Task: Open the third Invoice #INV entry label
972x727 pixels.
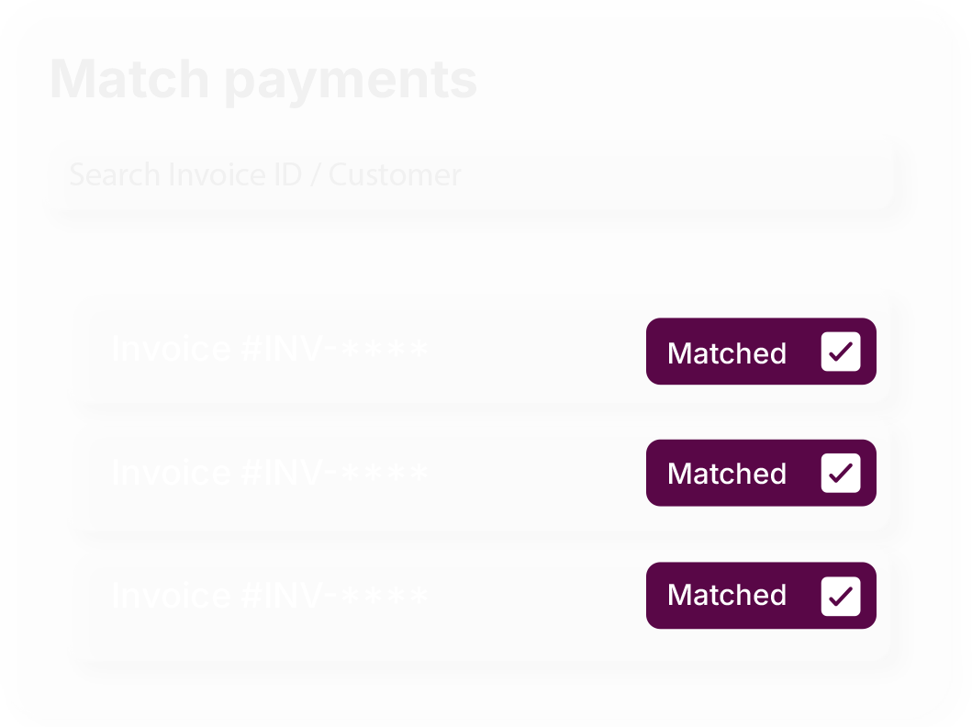Action: (x=270, y=596)
